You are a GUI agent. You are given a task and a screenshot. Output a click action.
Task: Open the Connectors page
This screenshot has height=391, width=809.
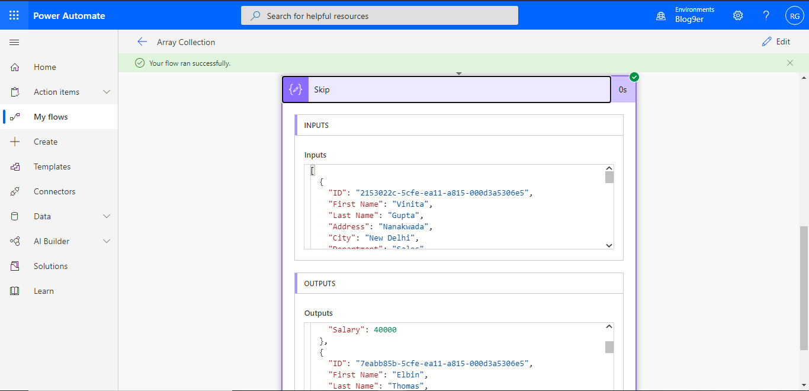[x=54, y=191]
